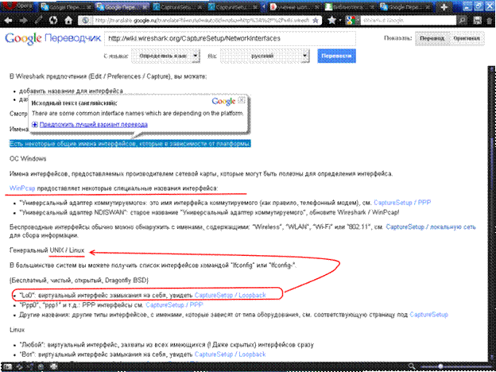Screen dimensions: 496x372
Task: Click the floppy disk save icon
Action: pos(477,21)
